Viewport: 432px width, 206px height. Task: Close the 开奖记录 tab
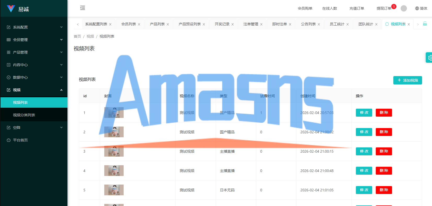233,24
